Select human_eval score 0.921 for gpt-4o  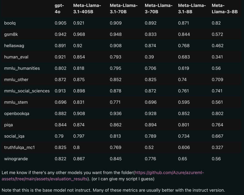[x=60, y=57]
